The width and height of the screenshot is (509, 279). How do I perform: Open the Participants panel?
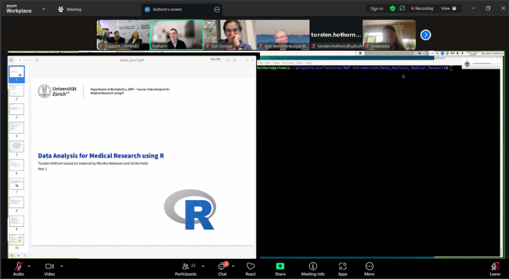pos(185,268)
